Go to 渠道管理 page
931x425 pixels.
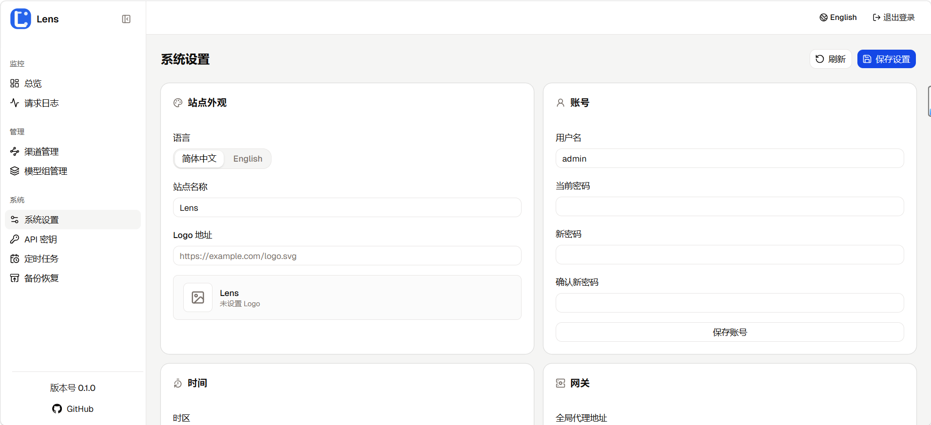click(41, 151)
